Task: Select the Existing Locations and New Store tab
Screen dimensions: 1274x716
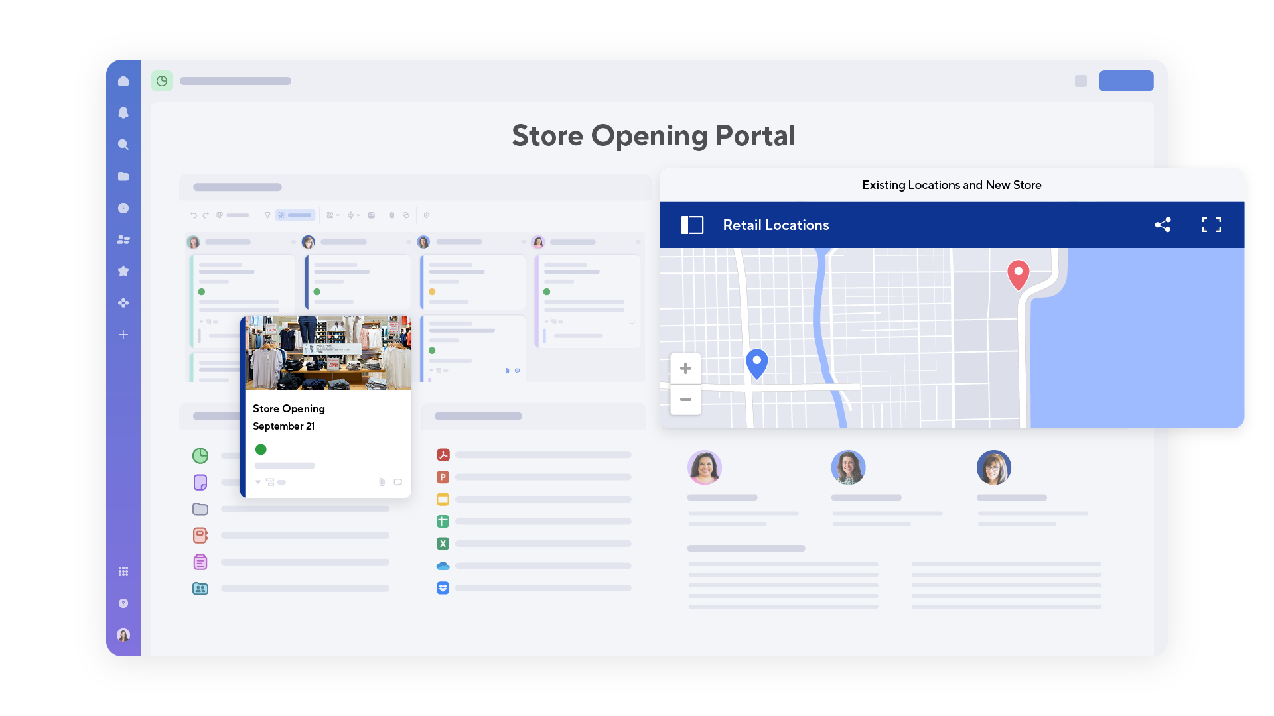Action: click(x=952, y=185)
